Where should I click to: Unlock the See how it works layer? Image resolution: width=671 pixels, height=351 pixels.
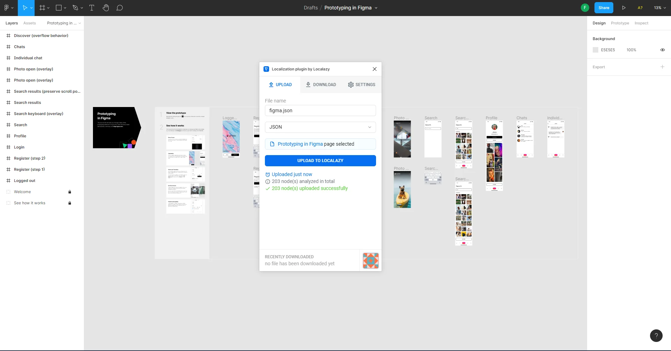[x=70, y=203]
